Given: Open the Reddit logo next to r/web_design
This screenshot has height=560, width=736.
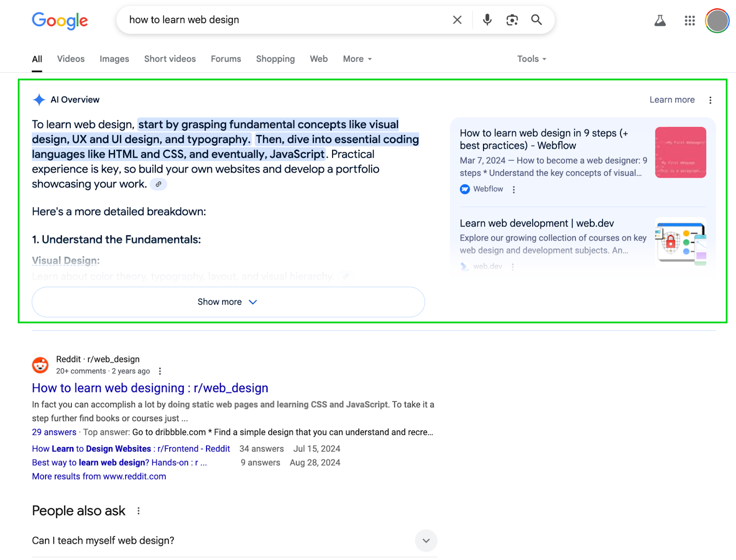Looking at the screenshot, I should tap(40, 364).
